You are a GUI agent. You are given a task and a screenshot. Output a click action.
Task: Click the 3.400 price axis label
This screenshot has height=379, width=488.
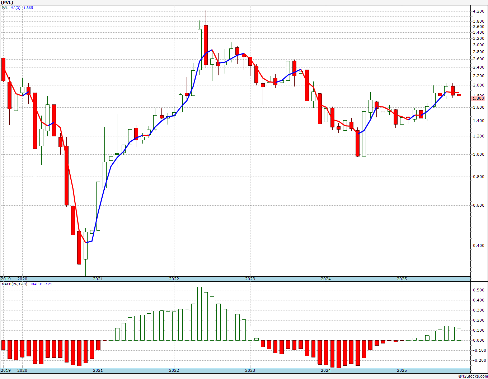[479, 33]
